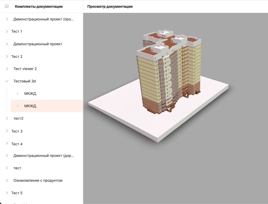Expand the Тест 2 chevron arrow
The image size is (268, 204).
click(x=7, y=56)
